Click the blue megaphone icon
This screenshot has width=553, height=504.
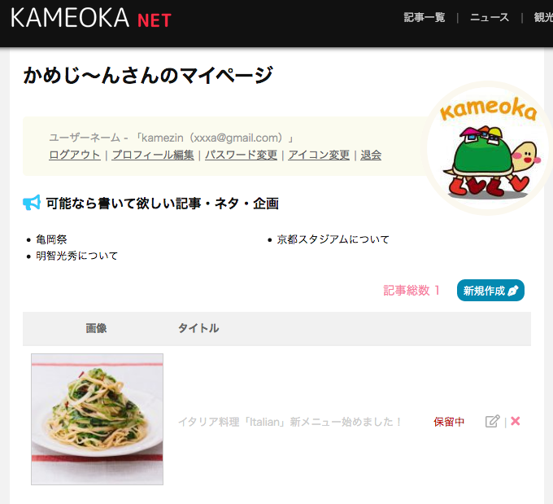[x=32, y=203]
